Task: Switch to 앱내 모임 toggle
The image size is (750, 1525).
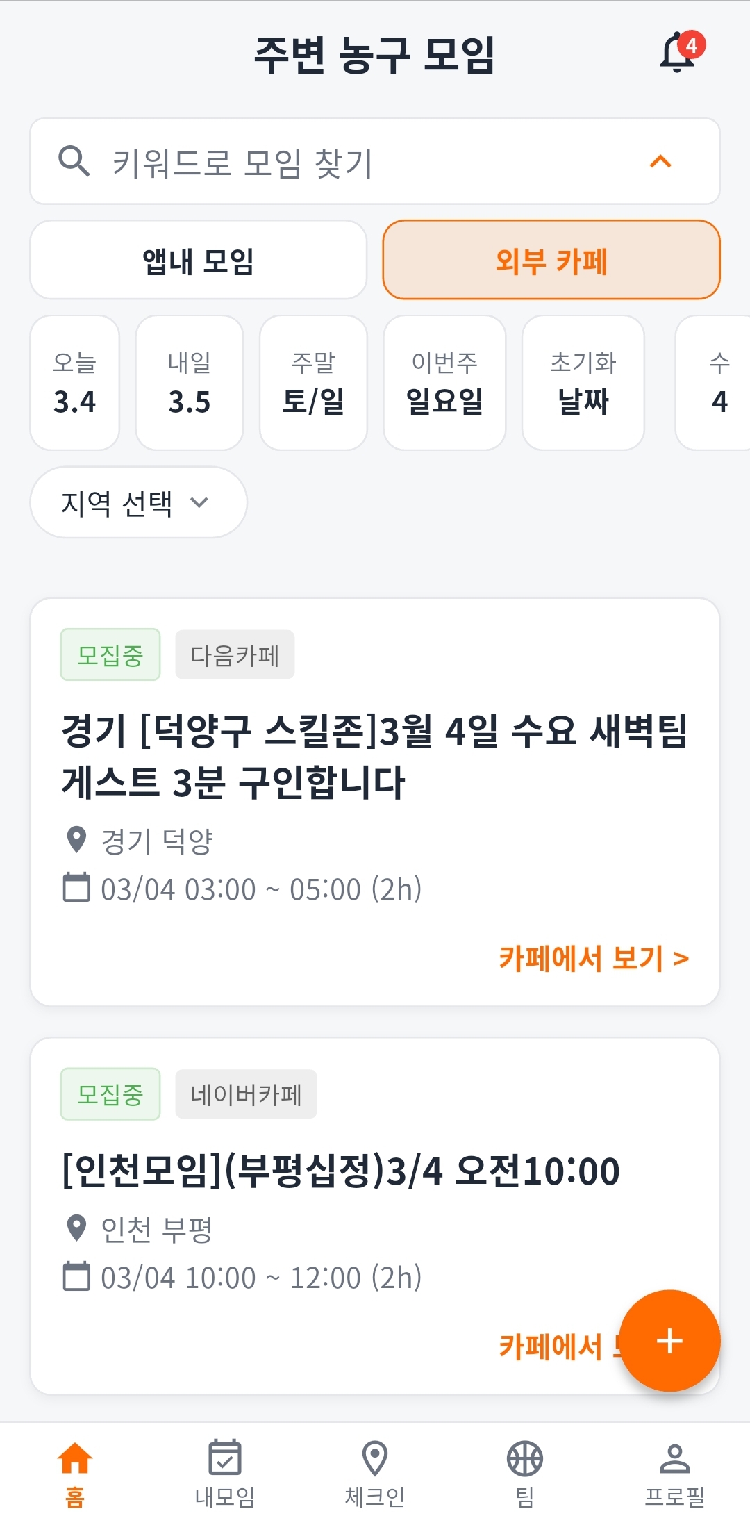Action: click(199, 261)
